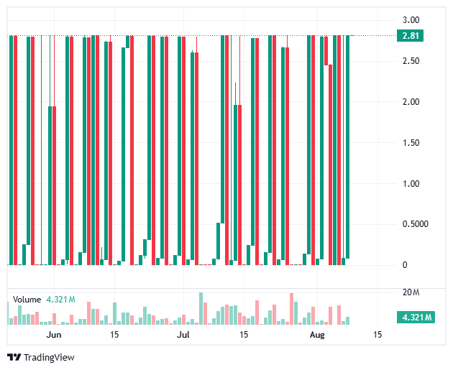This screenshot has height=370, width=453.
Task: Click the 0.5000 price axis label
Action: pyautogui.click(x=415, y=224)
